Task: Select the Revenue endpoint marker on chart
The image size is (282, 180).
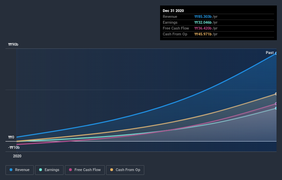Action: point(276,53)
